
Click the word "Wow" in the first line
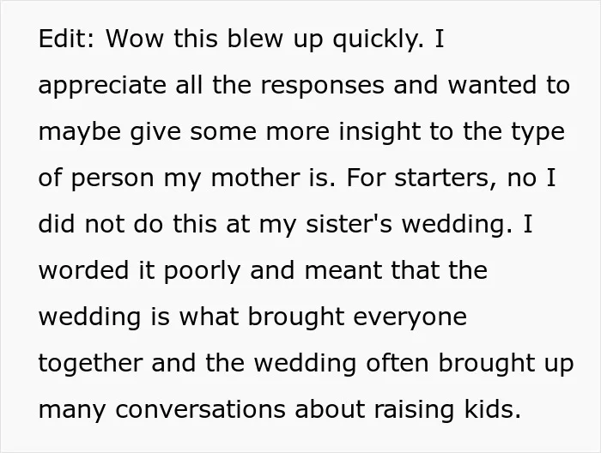click(x=134, y=39)
